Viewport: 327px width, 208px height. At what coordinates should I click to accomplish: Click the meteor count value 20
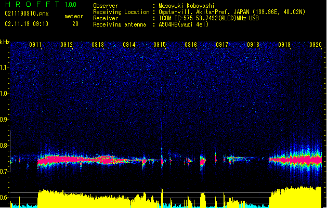pos(75,24)
